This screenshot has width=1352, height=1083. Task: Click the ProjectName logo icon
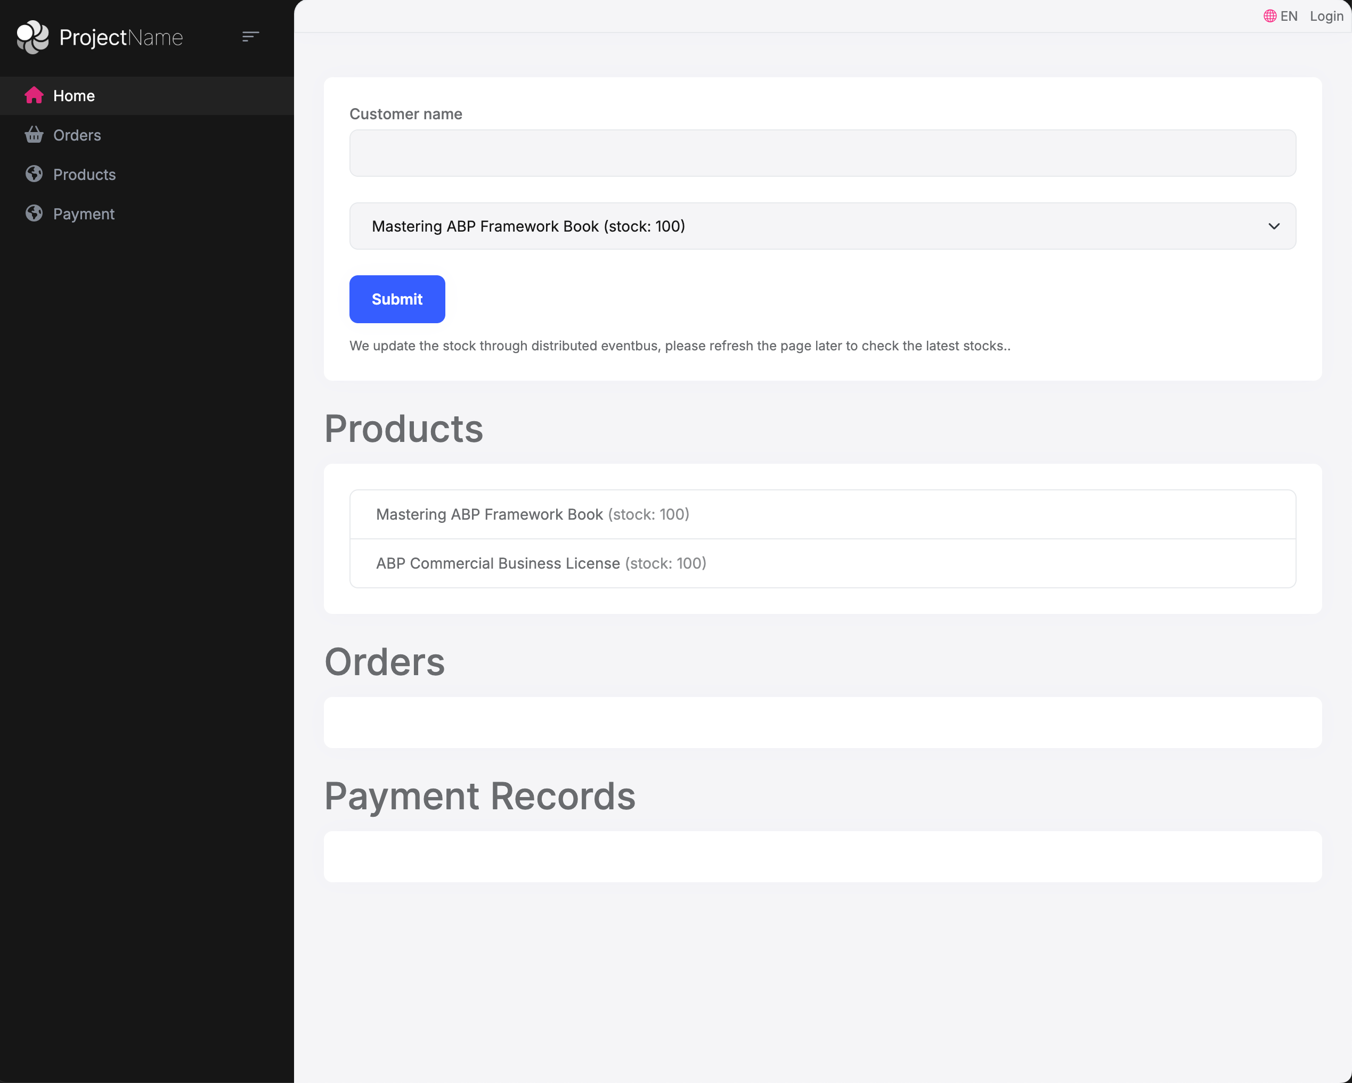[x=32, y=37]
